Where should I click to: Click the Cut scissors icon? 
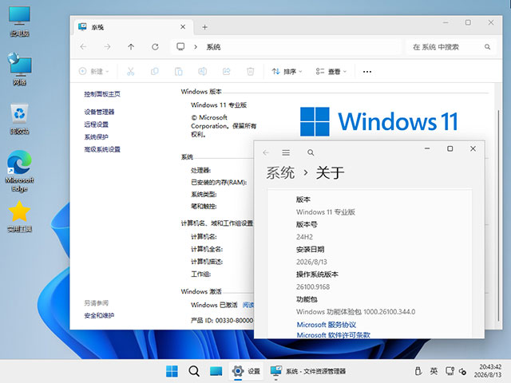click(131, 71)
